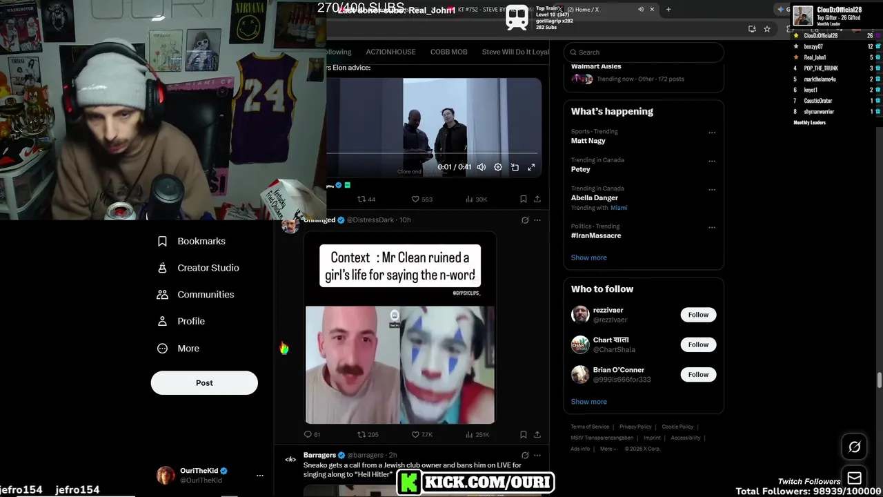Show more under What's happening
The image size is (883, 497).
[x=588, y=257]
